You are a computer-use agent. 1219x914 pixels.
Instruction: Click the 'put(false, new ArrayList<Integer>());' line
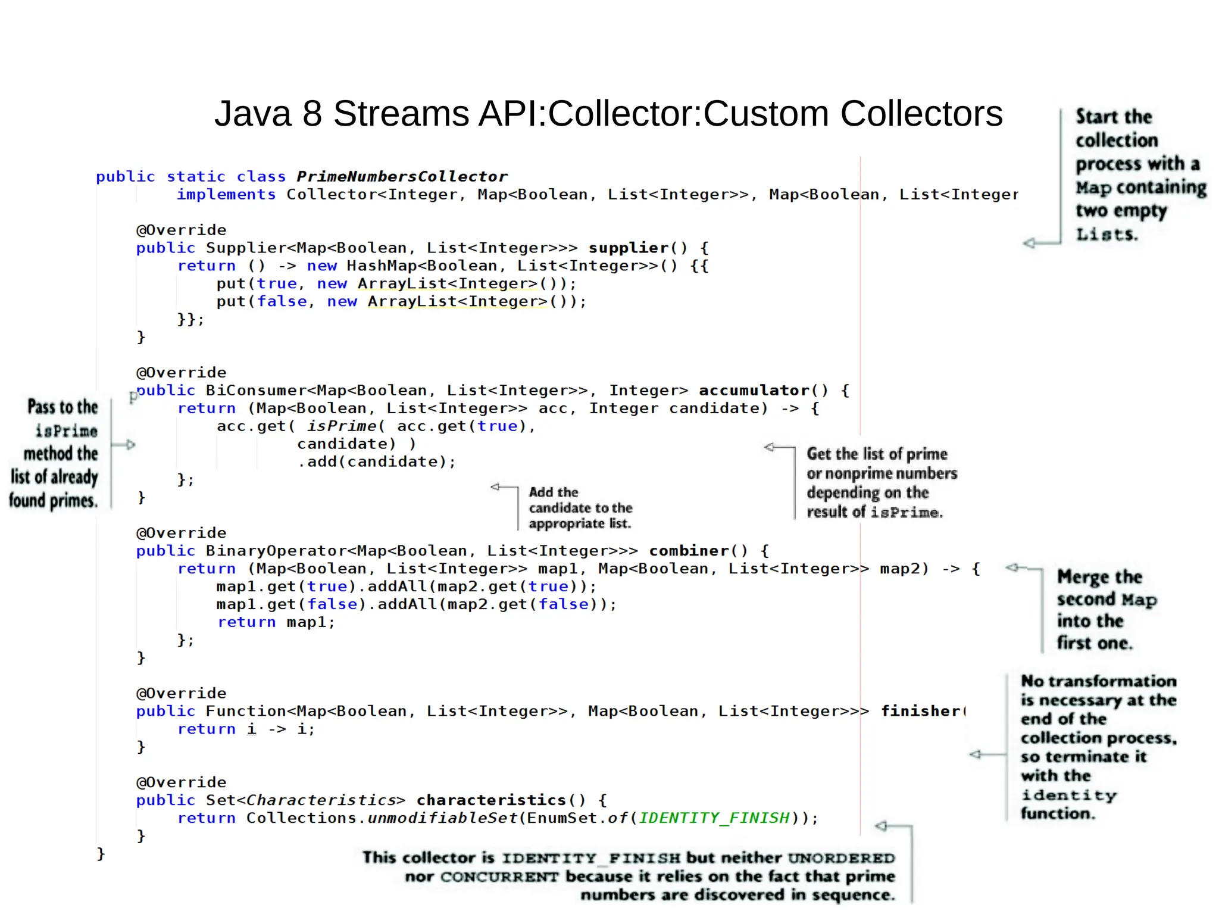coord(402,301)
